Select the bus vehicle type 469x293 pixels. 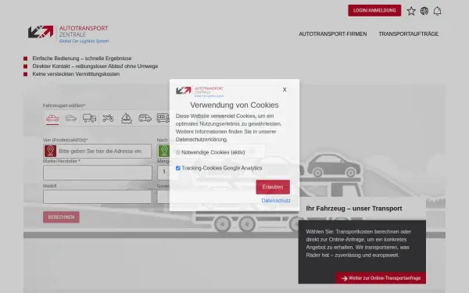click(x=163, y=118)
